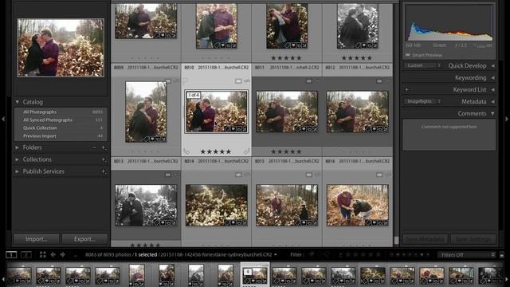Add Publish Services connection with plus
This screenshot has height=287, width=510.
(x=104, y=171)
